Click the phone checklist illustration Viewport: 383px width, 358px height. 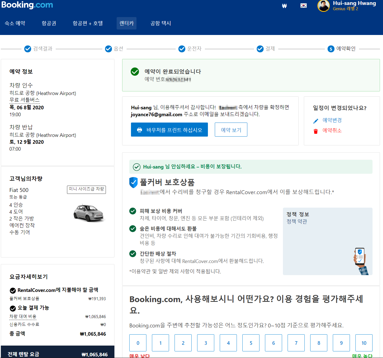click(361, 261)
